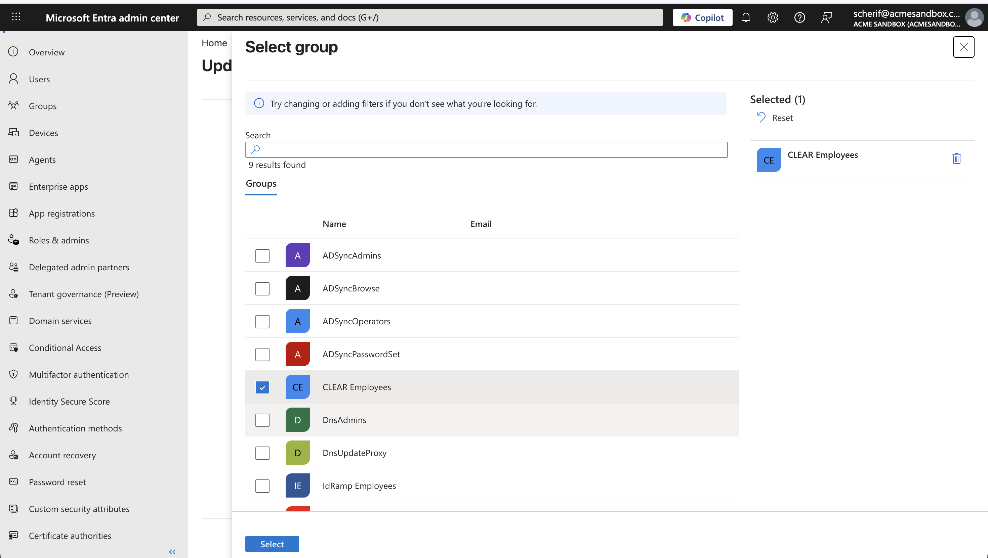Check the ADSyncPasswordSet checkbox
This screenshot has height=558, width=988.
pos(262,355)
